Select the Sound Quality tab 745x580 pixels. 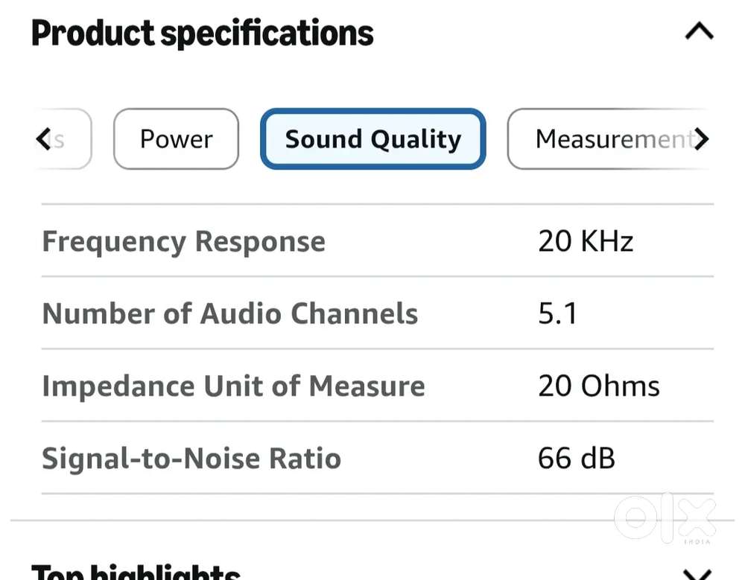(372, 138)
